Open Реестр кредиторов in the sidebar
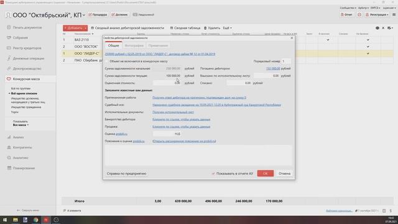398x224 pixels. [x=27, y=48]
